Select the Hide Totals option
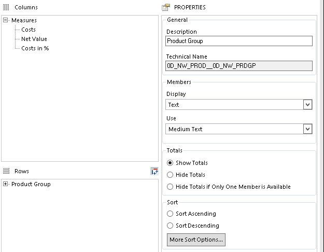The width and height of the screenshot is (324, 252). click(170, 175)
